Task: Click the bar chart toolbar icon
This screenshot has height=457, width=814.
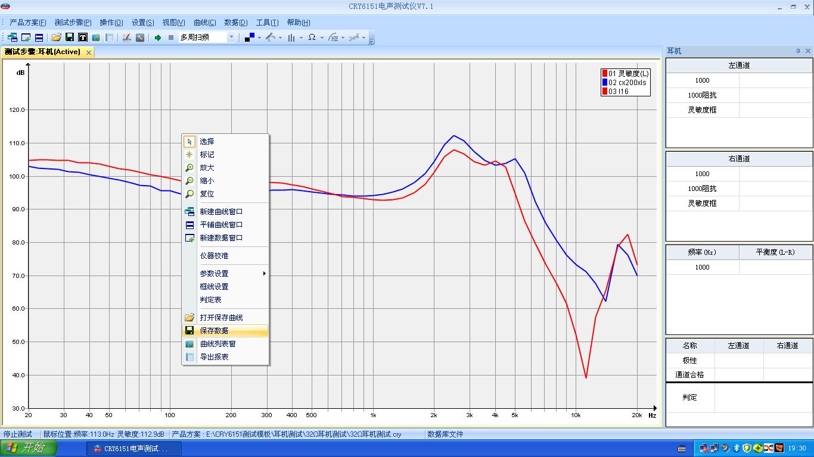Action: pyautogui.click(x=291, y=37)
